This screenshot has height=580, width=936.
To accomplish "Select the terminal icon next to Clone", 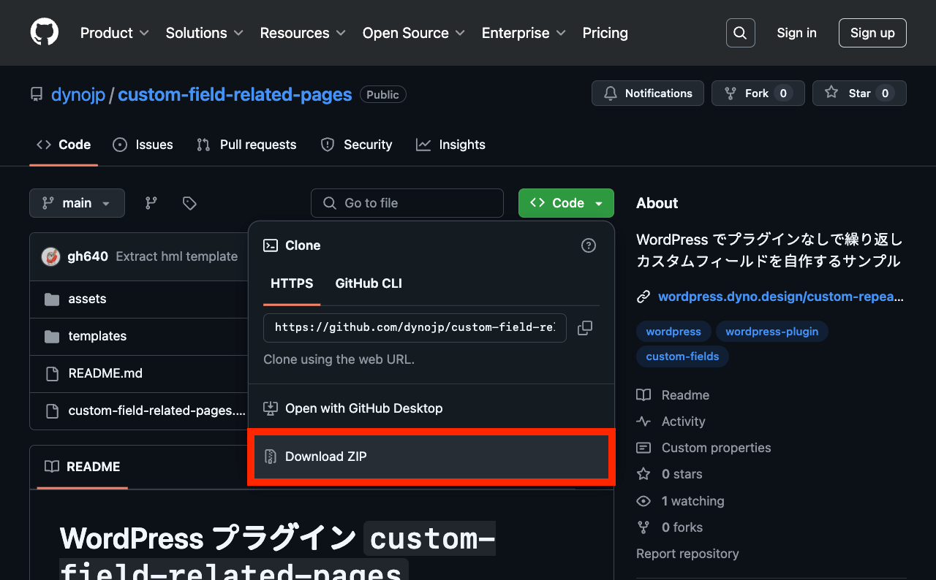I will 271,245.
